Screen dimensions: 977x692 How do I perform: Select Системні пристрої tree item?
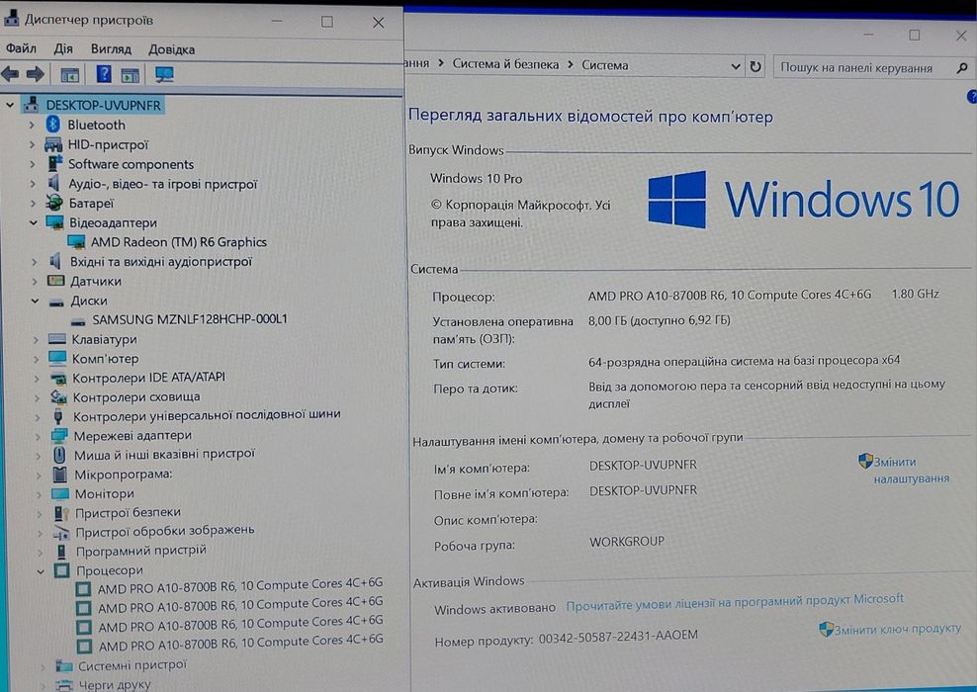click(133, 665)
